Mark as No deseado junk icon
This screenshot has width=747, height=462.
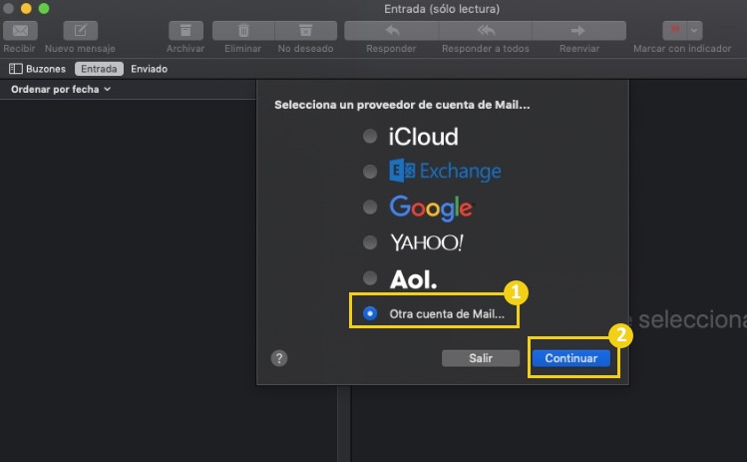point(306,31)
